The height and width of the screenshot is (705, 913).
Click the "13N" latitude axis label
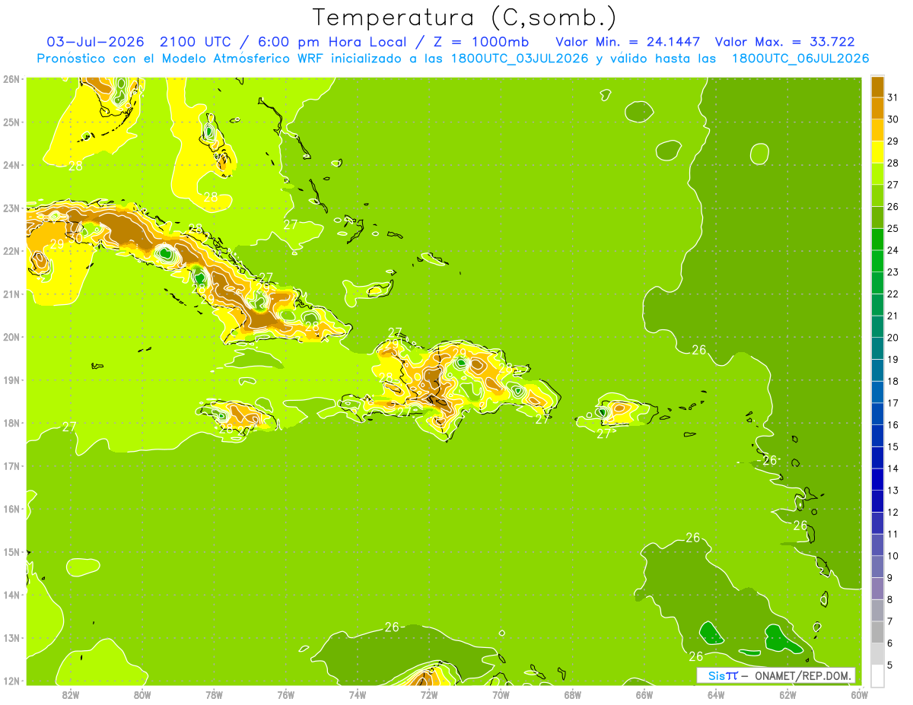tap(11, 637)
